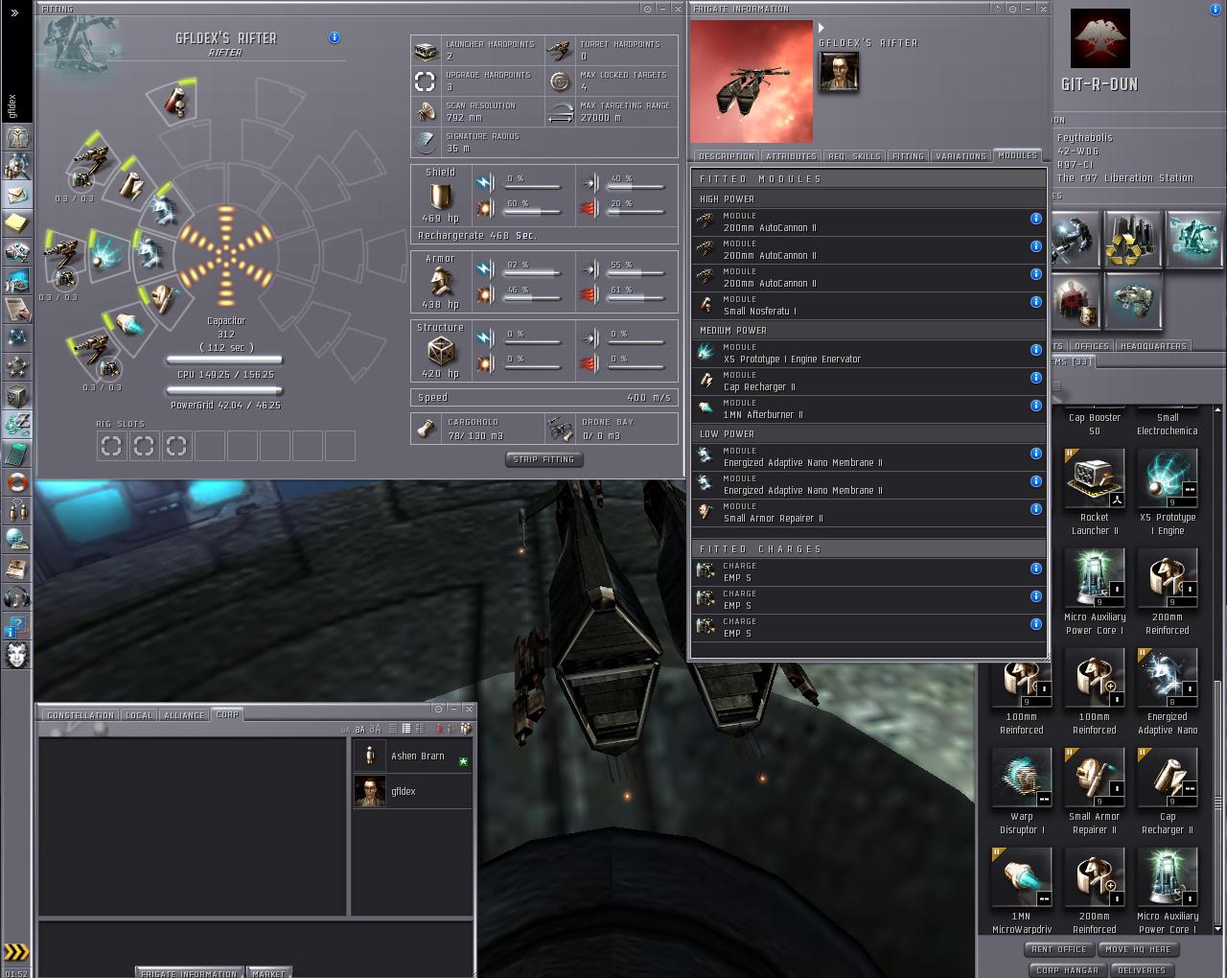The image size is (1227, 978).
Task: Show info for X5 Prototype I Engine Enervator row
Action: tap(1035, 350)
